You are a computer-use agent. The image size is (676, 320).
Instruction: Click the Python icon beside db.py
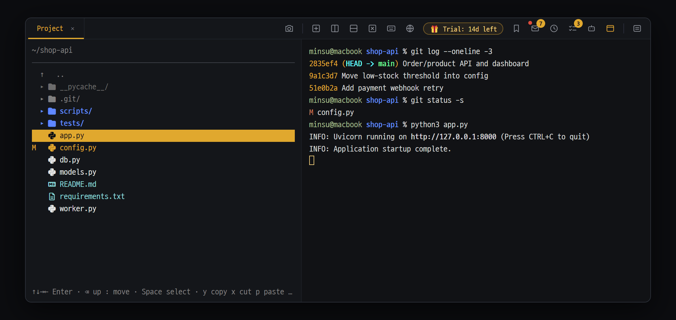click(x=52, y=160)
